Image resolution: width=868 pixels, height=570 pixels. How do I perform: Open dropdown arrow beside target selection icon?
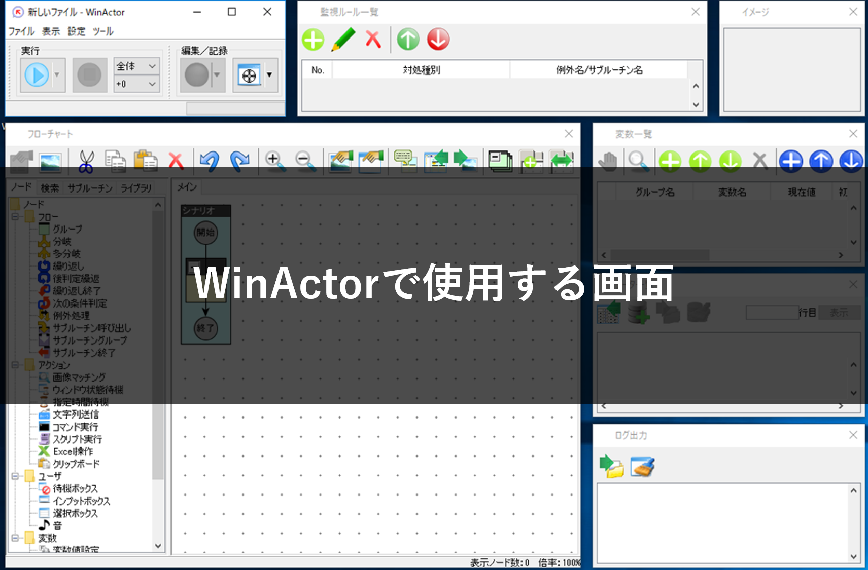[269, 75]
